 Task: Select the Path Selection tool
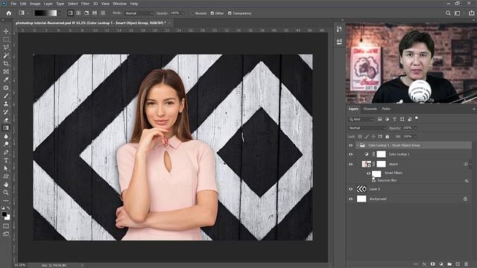coord(6,168)
